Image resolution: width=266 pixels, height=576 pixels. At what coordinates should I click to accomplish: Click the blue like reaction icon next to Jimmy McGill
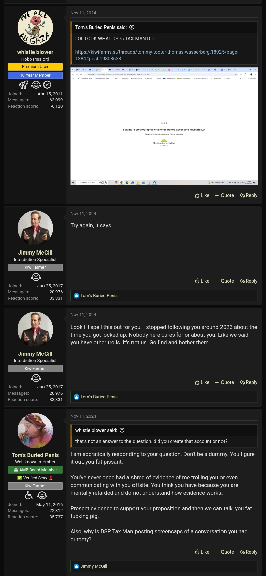[76, 566]
